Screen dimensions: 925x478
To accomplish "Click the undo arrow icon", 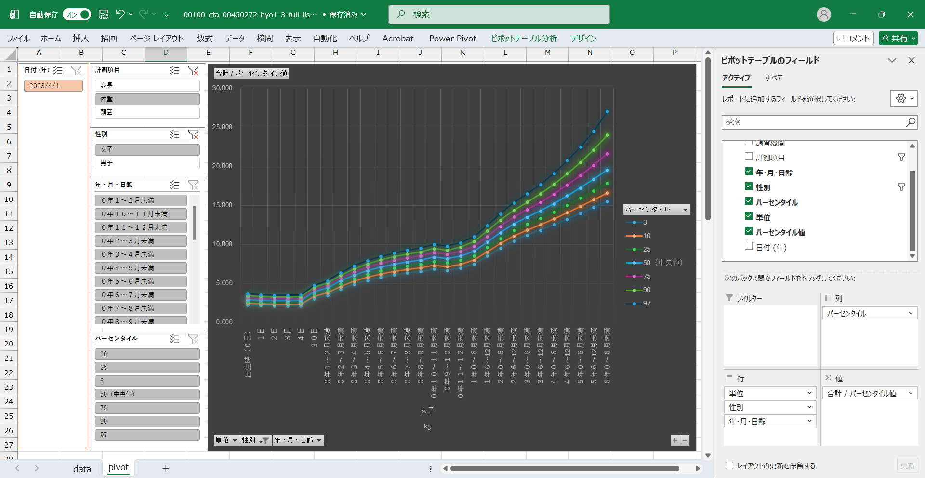I will (x=120, y=14).
